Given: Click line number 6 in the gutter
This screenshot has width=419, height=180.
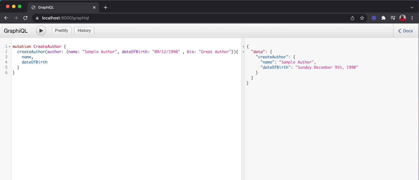Looking at the screenshot, I should [6, 73].
